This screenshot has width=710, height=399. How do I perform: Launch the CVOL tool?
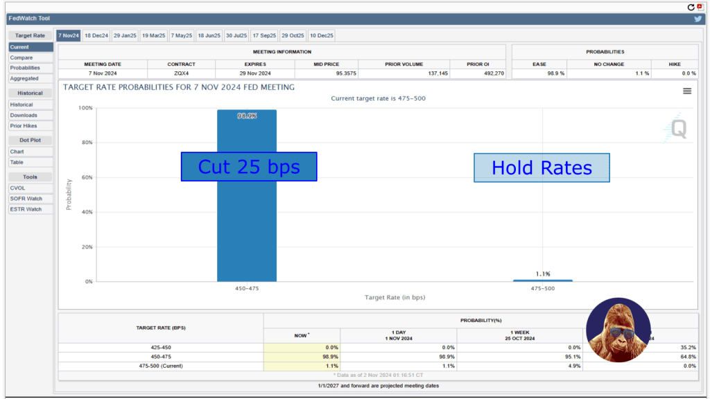coord(17,188)
